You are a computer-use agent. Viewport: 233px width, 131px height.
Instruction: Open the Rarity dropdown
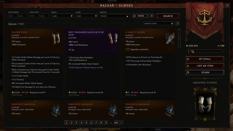(x=62, y=16)
